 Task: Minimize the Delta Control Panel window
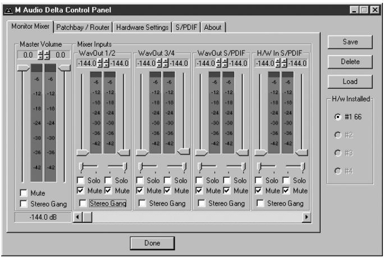[354, 10]
